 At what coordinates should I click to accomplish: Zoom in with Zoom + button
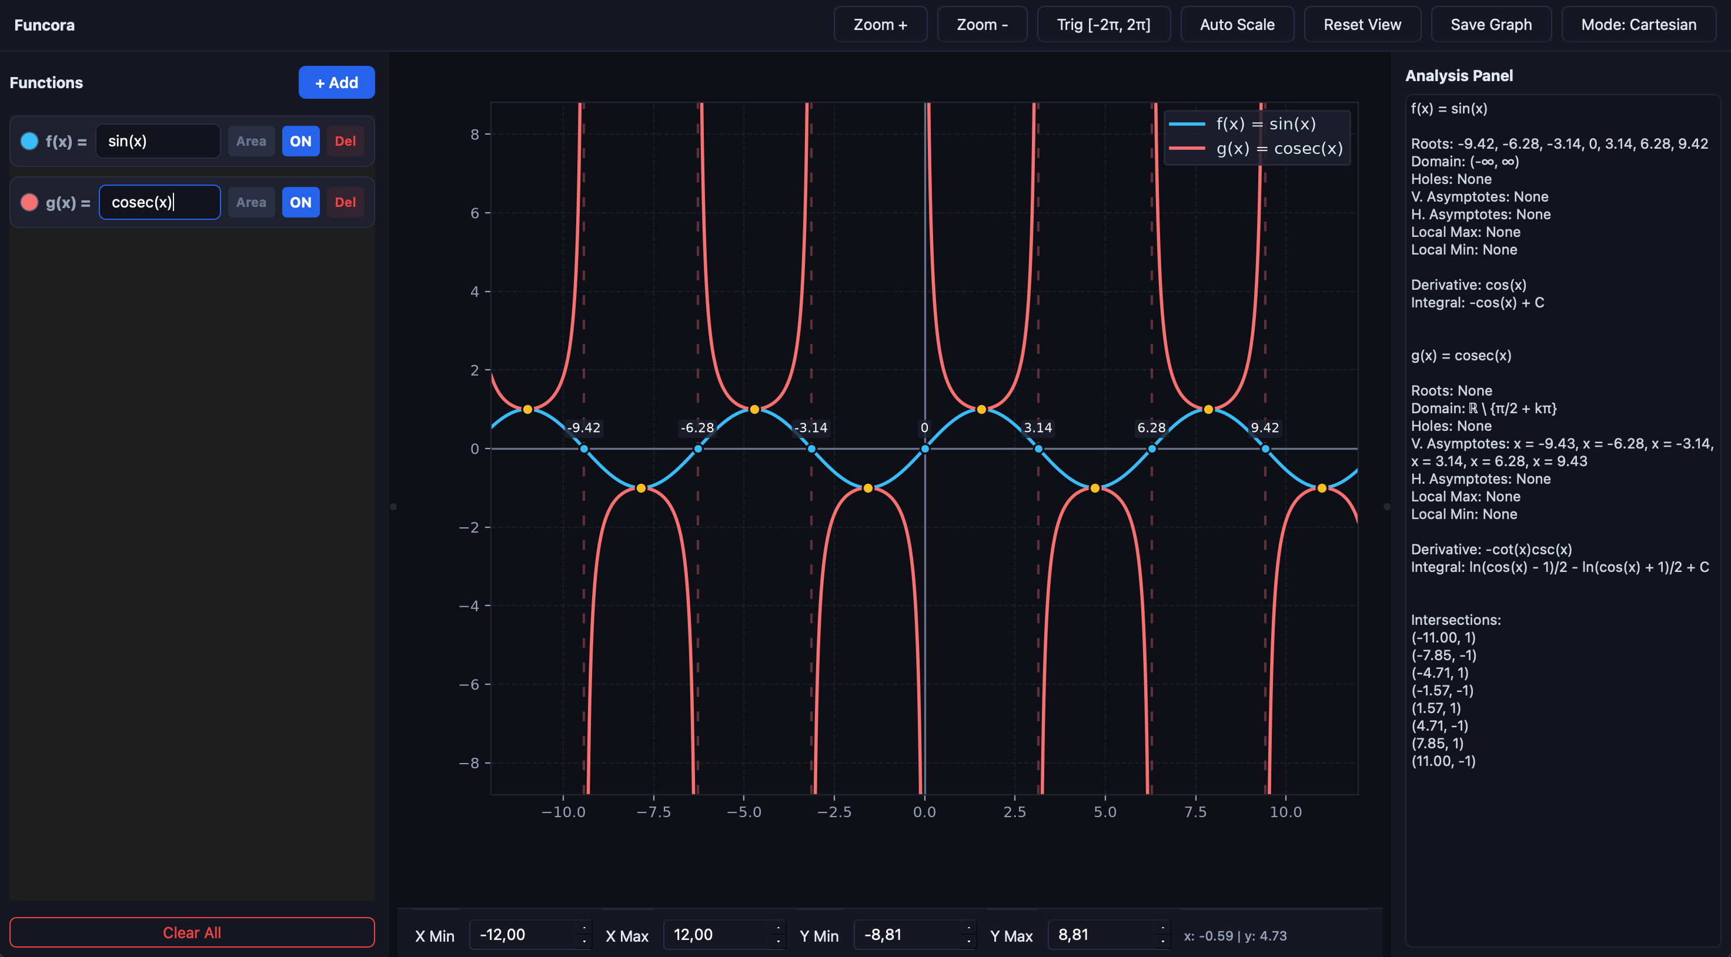pyautogui.click(x=880, y=25)
